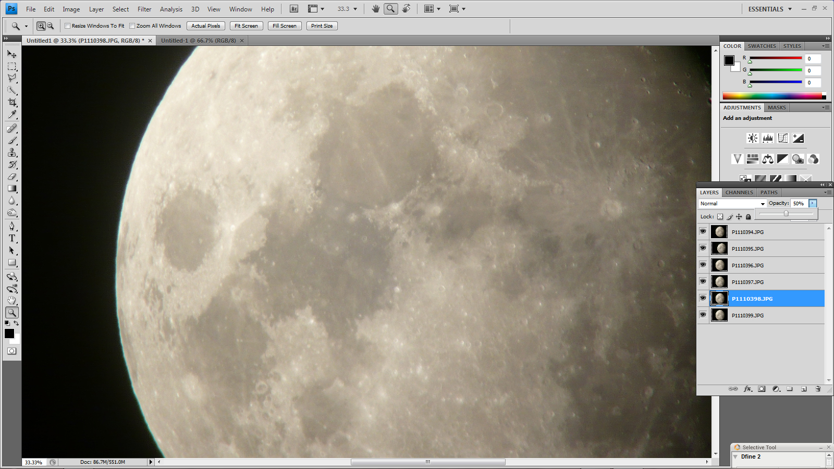Open the Normal blend mode dropdown

coord(732,204)
